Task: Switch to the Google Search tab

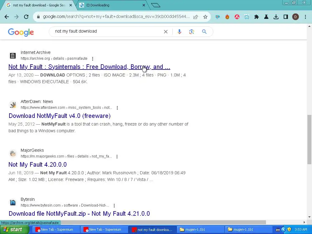Action: 39,5
